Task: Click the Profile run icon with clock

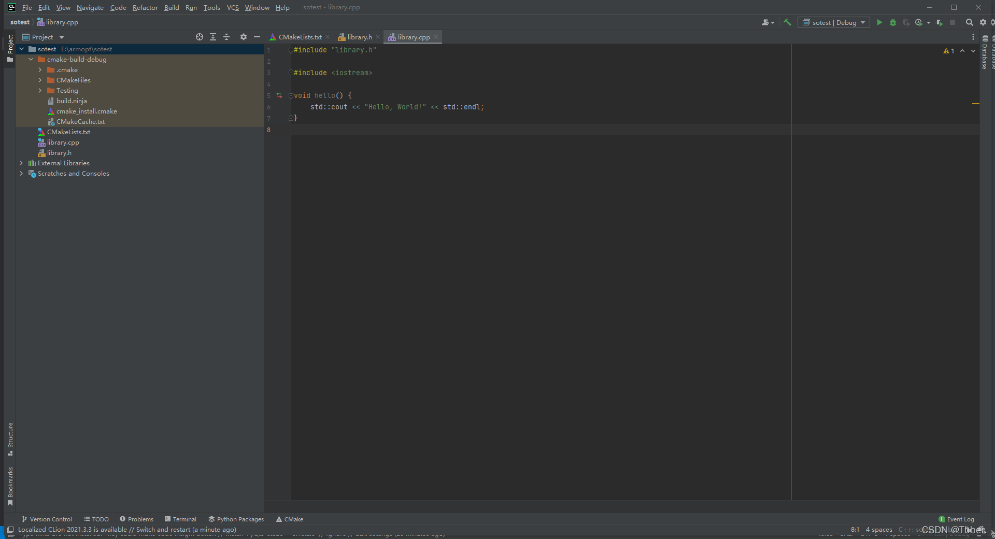Action: (x=919, y=22)
